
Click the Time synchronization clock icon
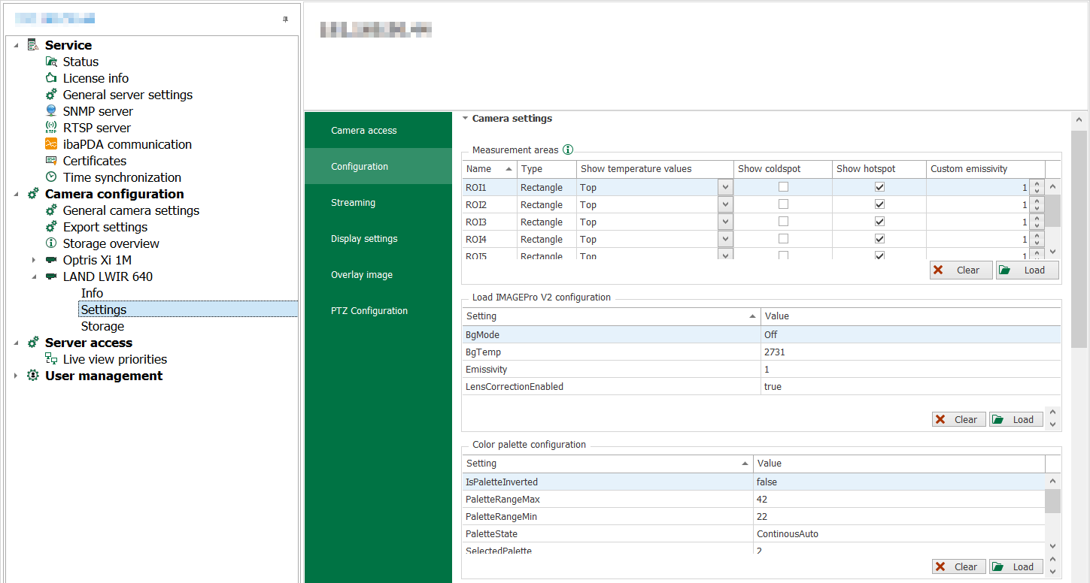51,177
